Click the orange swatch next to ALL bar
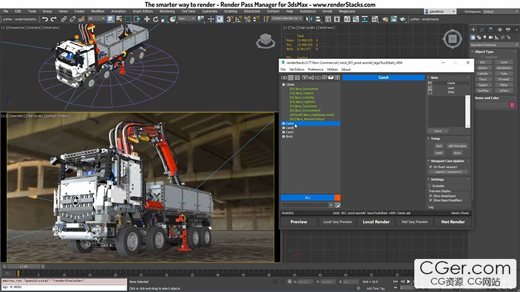 pos(337,198)
